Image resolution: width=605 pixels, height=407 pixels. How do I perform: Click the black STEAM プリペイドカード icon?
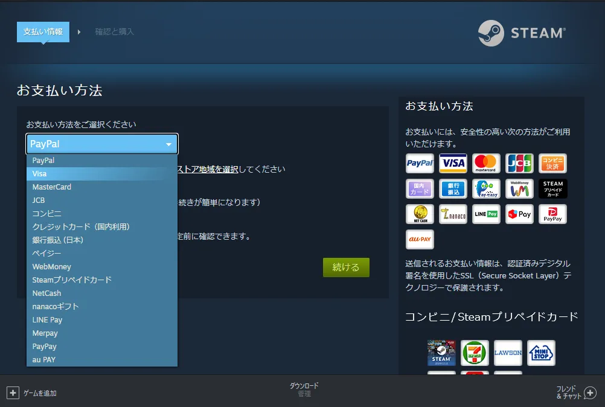(x=552, y=188)
